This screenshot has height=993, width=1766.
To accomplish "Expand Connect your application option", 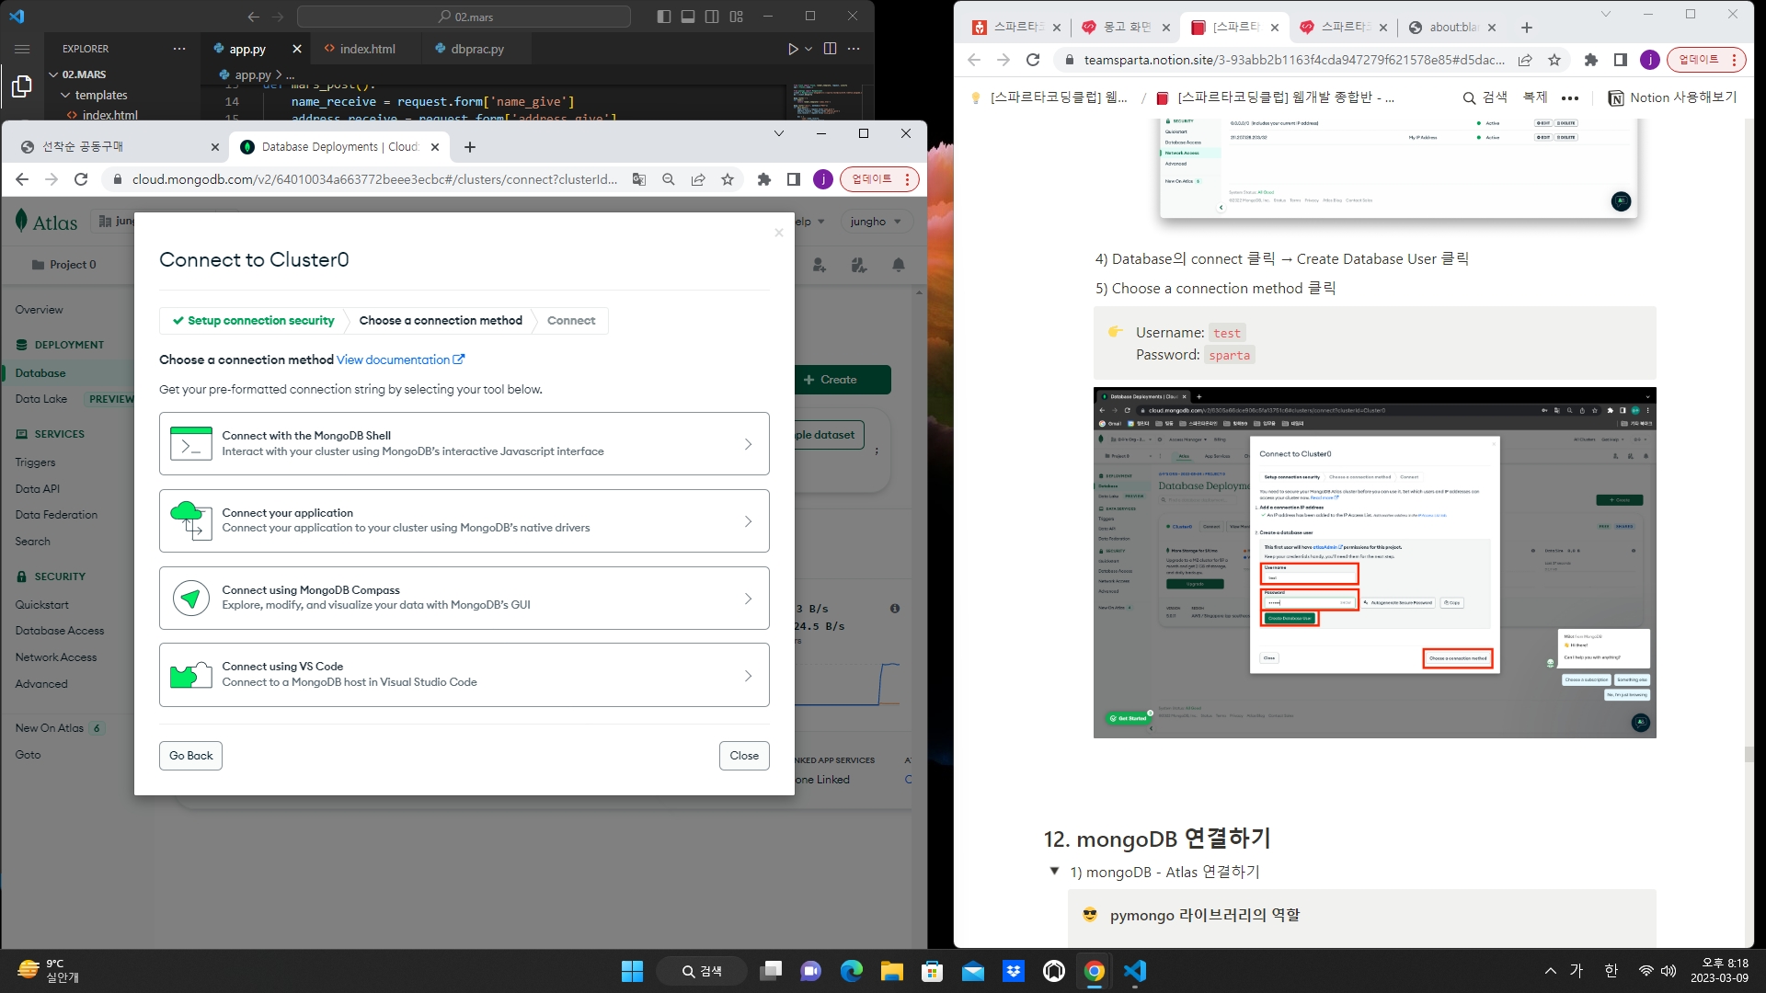I will (464, 520).
